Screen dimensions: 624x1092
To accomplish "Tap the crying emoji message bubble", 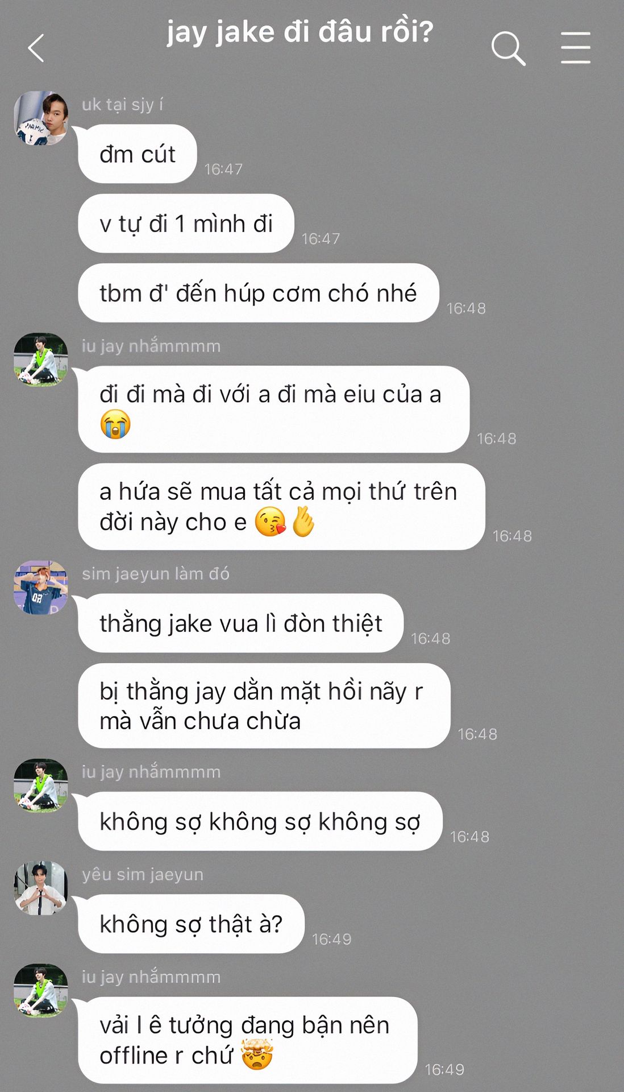I will [274, 409].
